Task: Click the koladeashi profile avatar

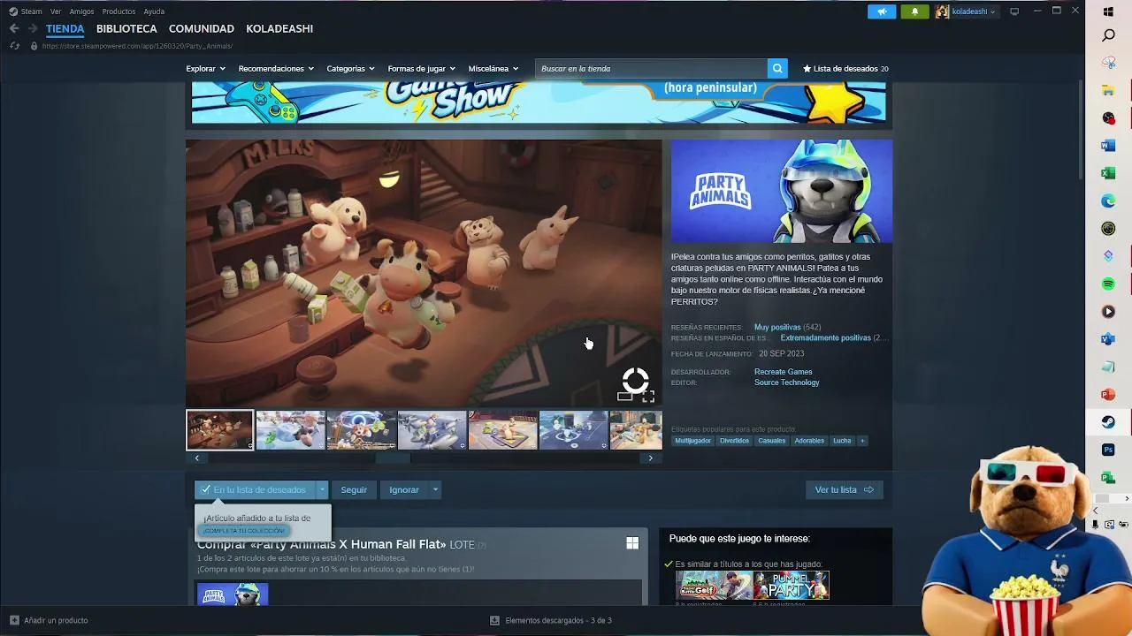Action: click(x=943, y=11)
